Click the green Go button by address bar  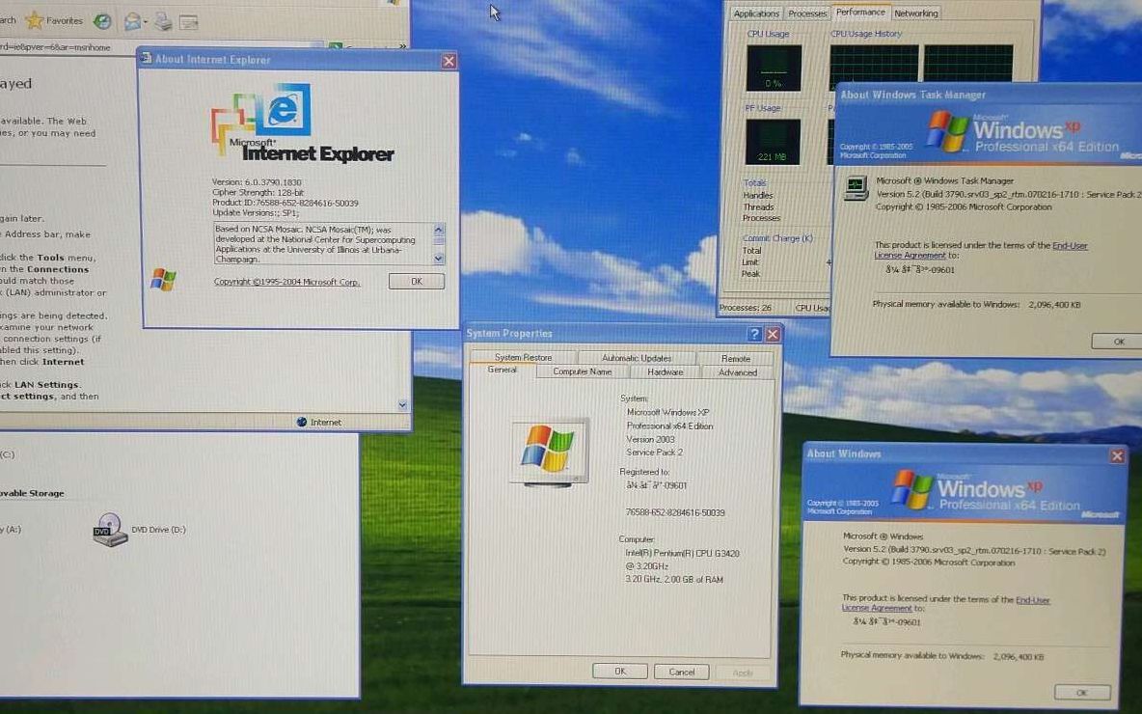tap(335, 46)
